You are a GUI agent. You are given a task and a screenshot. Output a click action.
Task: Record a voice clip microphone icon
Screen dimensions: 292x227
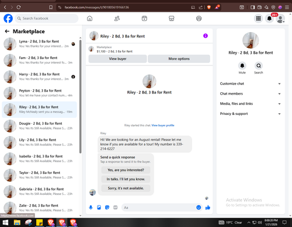91,208
